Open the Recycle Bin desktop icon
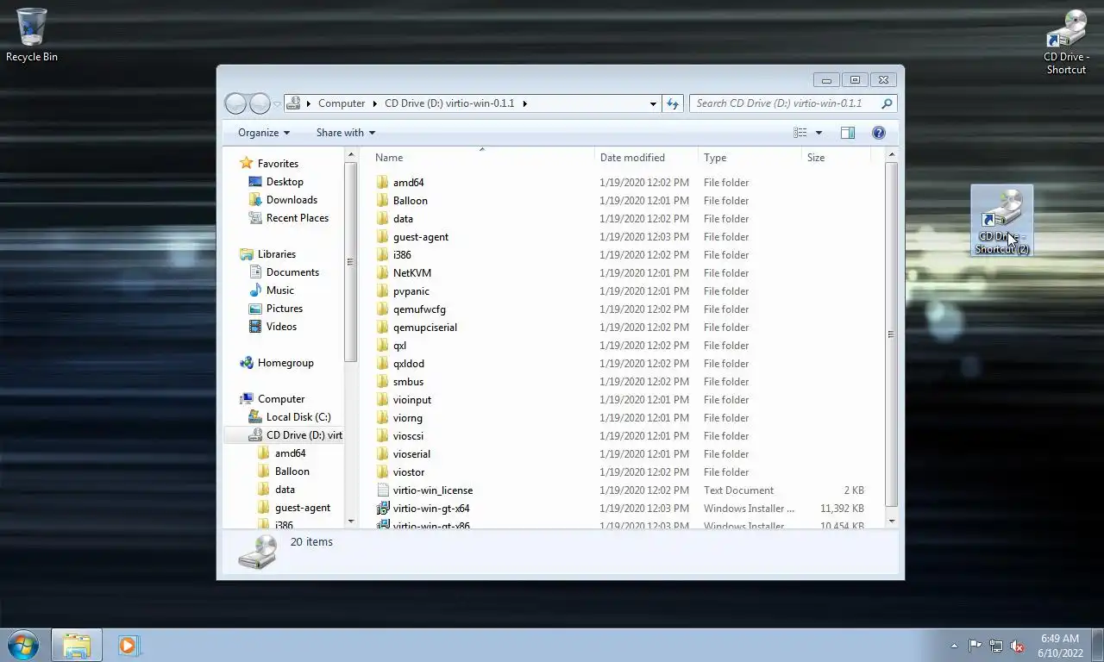This screenshot has width=1104, height=662. 32,34
